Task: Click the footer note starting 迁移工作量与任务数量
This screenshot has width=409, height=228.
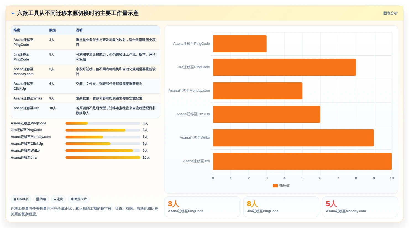Action: (x=84, y=211)
